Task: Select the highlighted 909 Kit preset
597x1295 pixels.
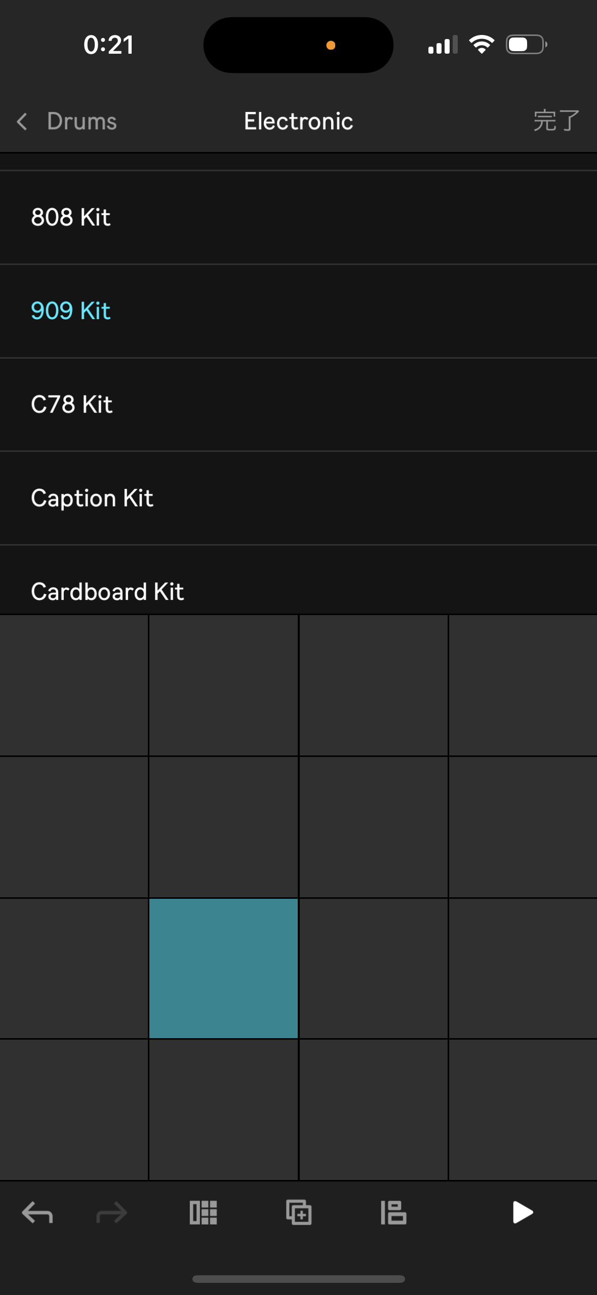Action: [x=298, y=311]
